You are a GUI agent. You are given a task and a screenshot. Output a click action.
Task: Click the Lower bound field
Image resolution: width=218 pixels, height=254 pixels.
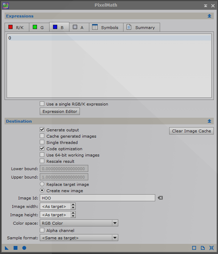click(64, 168)
